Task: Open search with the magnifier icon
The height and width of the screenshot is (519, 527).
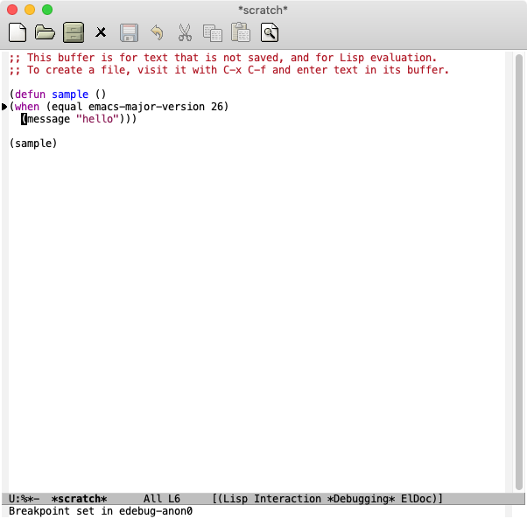Action: click(270, 33)
